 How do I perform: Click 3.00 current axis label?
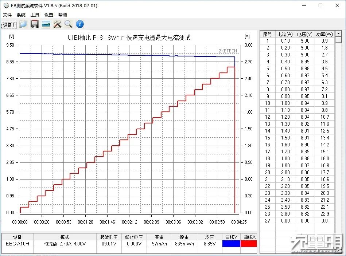coord(249,45)
